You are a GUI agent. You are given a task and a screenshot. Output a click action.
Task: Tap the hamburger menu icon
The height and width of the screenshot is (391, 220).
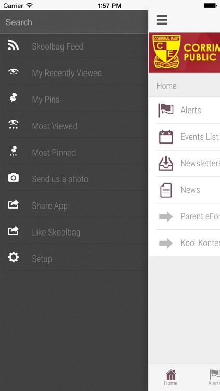pyautogui.click(x=162, y=20)
